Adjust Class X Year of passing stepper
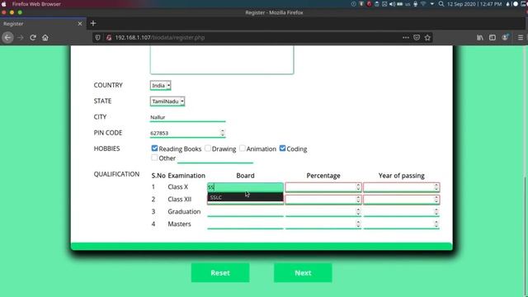The width and height of the screenshot is (528, 297). click(436, 187)
